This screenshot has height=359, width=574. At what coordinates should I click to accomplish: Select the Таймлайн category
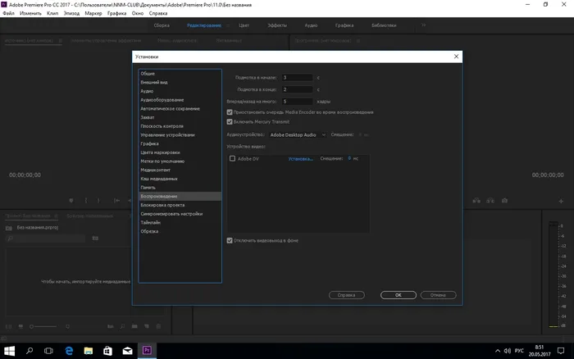tap(180, 222)
